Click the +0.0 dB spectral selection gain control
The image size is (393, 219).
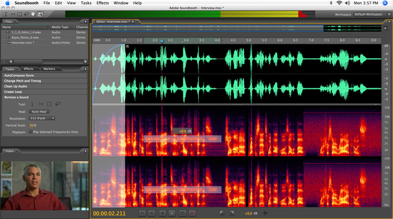click(182, 131)
